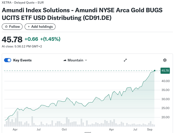The image size is (176, 133).
Task: Click the Oct label on the time axis
Action: [64, 129]
